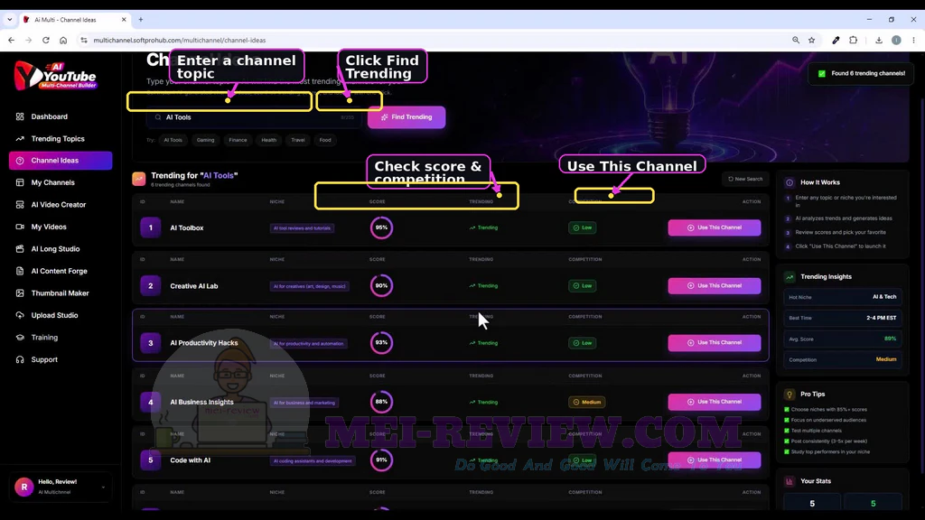The image size is (925, 520).
Task: Choose the Finance suggestion chip
Action: click(x=238, y=140)
